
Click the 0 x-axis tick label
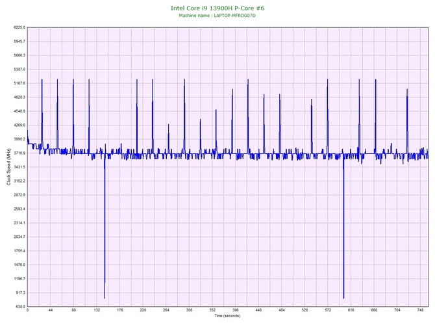(x=27, y=310)
